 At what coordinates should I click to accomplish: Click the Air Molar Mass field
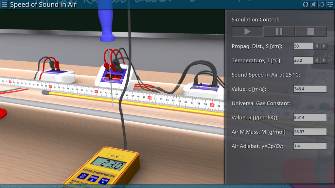[x=310, y=132]
